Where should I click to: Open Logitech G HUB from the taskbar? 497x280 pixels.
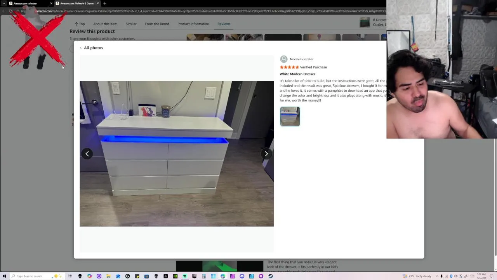(127, 276)
